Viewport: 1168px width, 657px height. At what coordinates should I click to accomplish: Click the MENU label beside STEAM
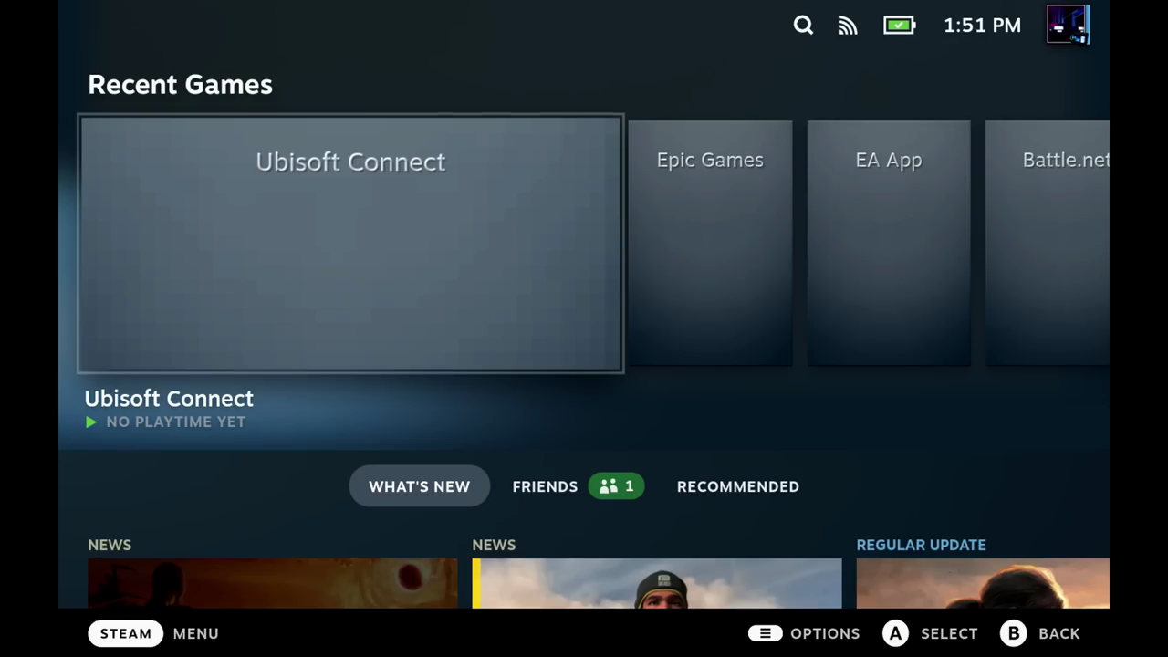pyautogui.click(x=195, y=633)
